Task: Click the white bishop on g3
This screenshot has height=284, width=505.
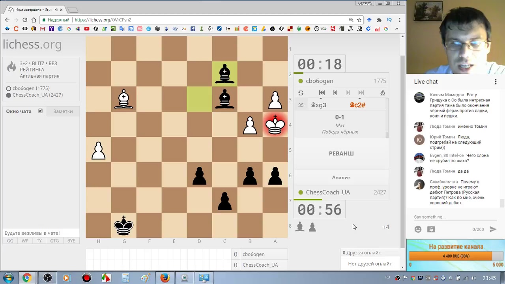Action: coord(123,99)
